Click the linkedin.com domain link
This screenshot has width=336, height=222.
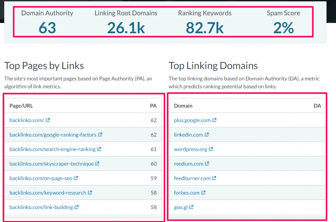tap(188, 135)
